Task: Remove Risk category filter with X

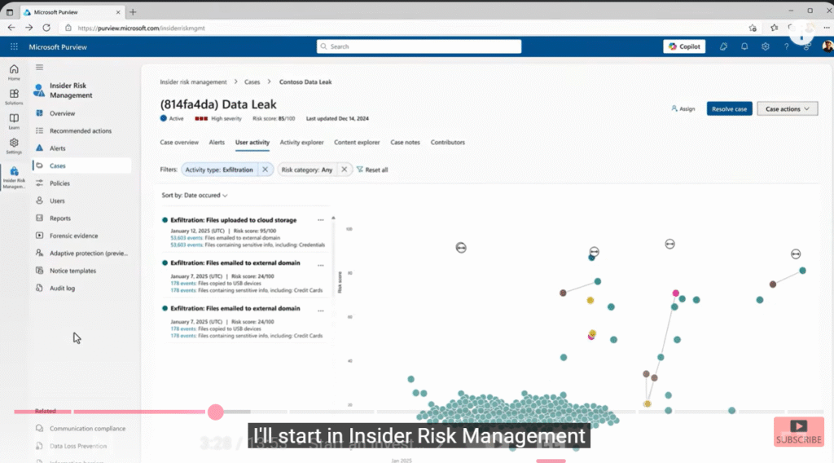Action: click(x=345, y=170)
